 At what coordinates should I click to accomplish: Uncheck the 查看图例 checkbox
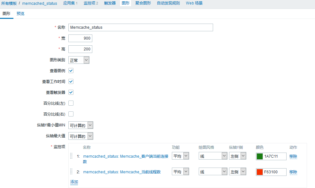tap(71, 71)
